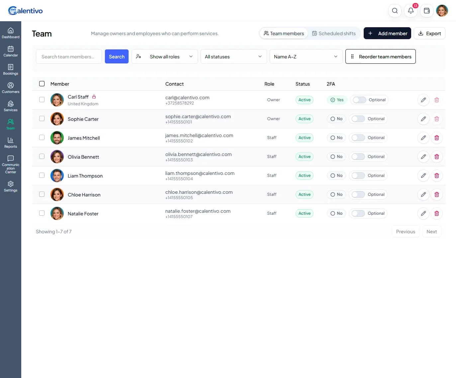Open the Customers panel
The width and height of the screenshot is (456, 378).
point(11,87)
